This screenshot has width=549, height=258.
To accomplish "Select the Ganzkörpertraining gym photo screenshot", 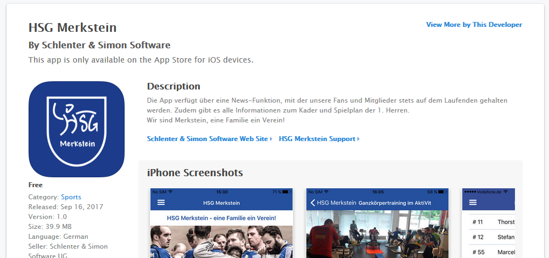I will [377, 242].
